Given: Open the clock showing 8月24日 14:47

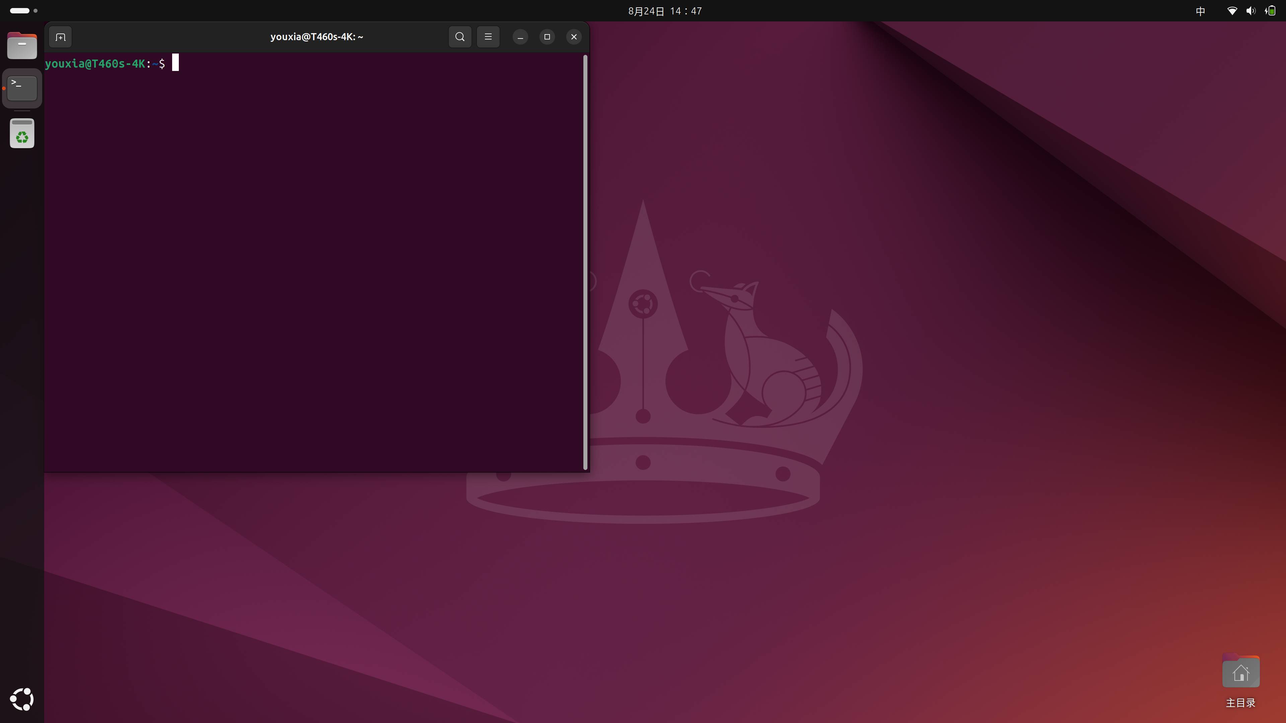Looking at the screenshot, I should (x=665, y=11).
